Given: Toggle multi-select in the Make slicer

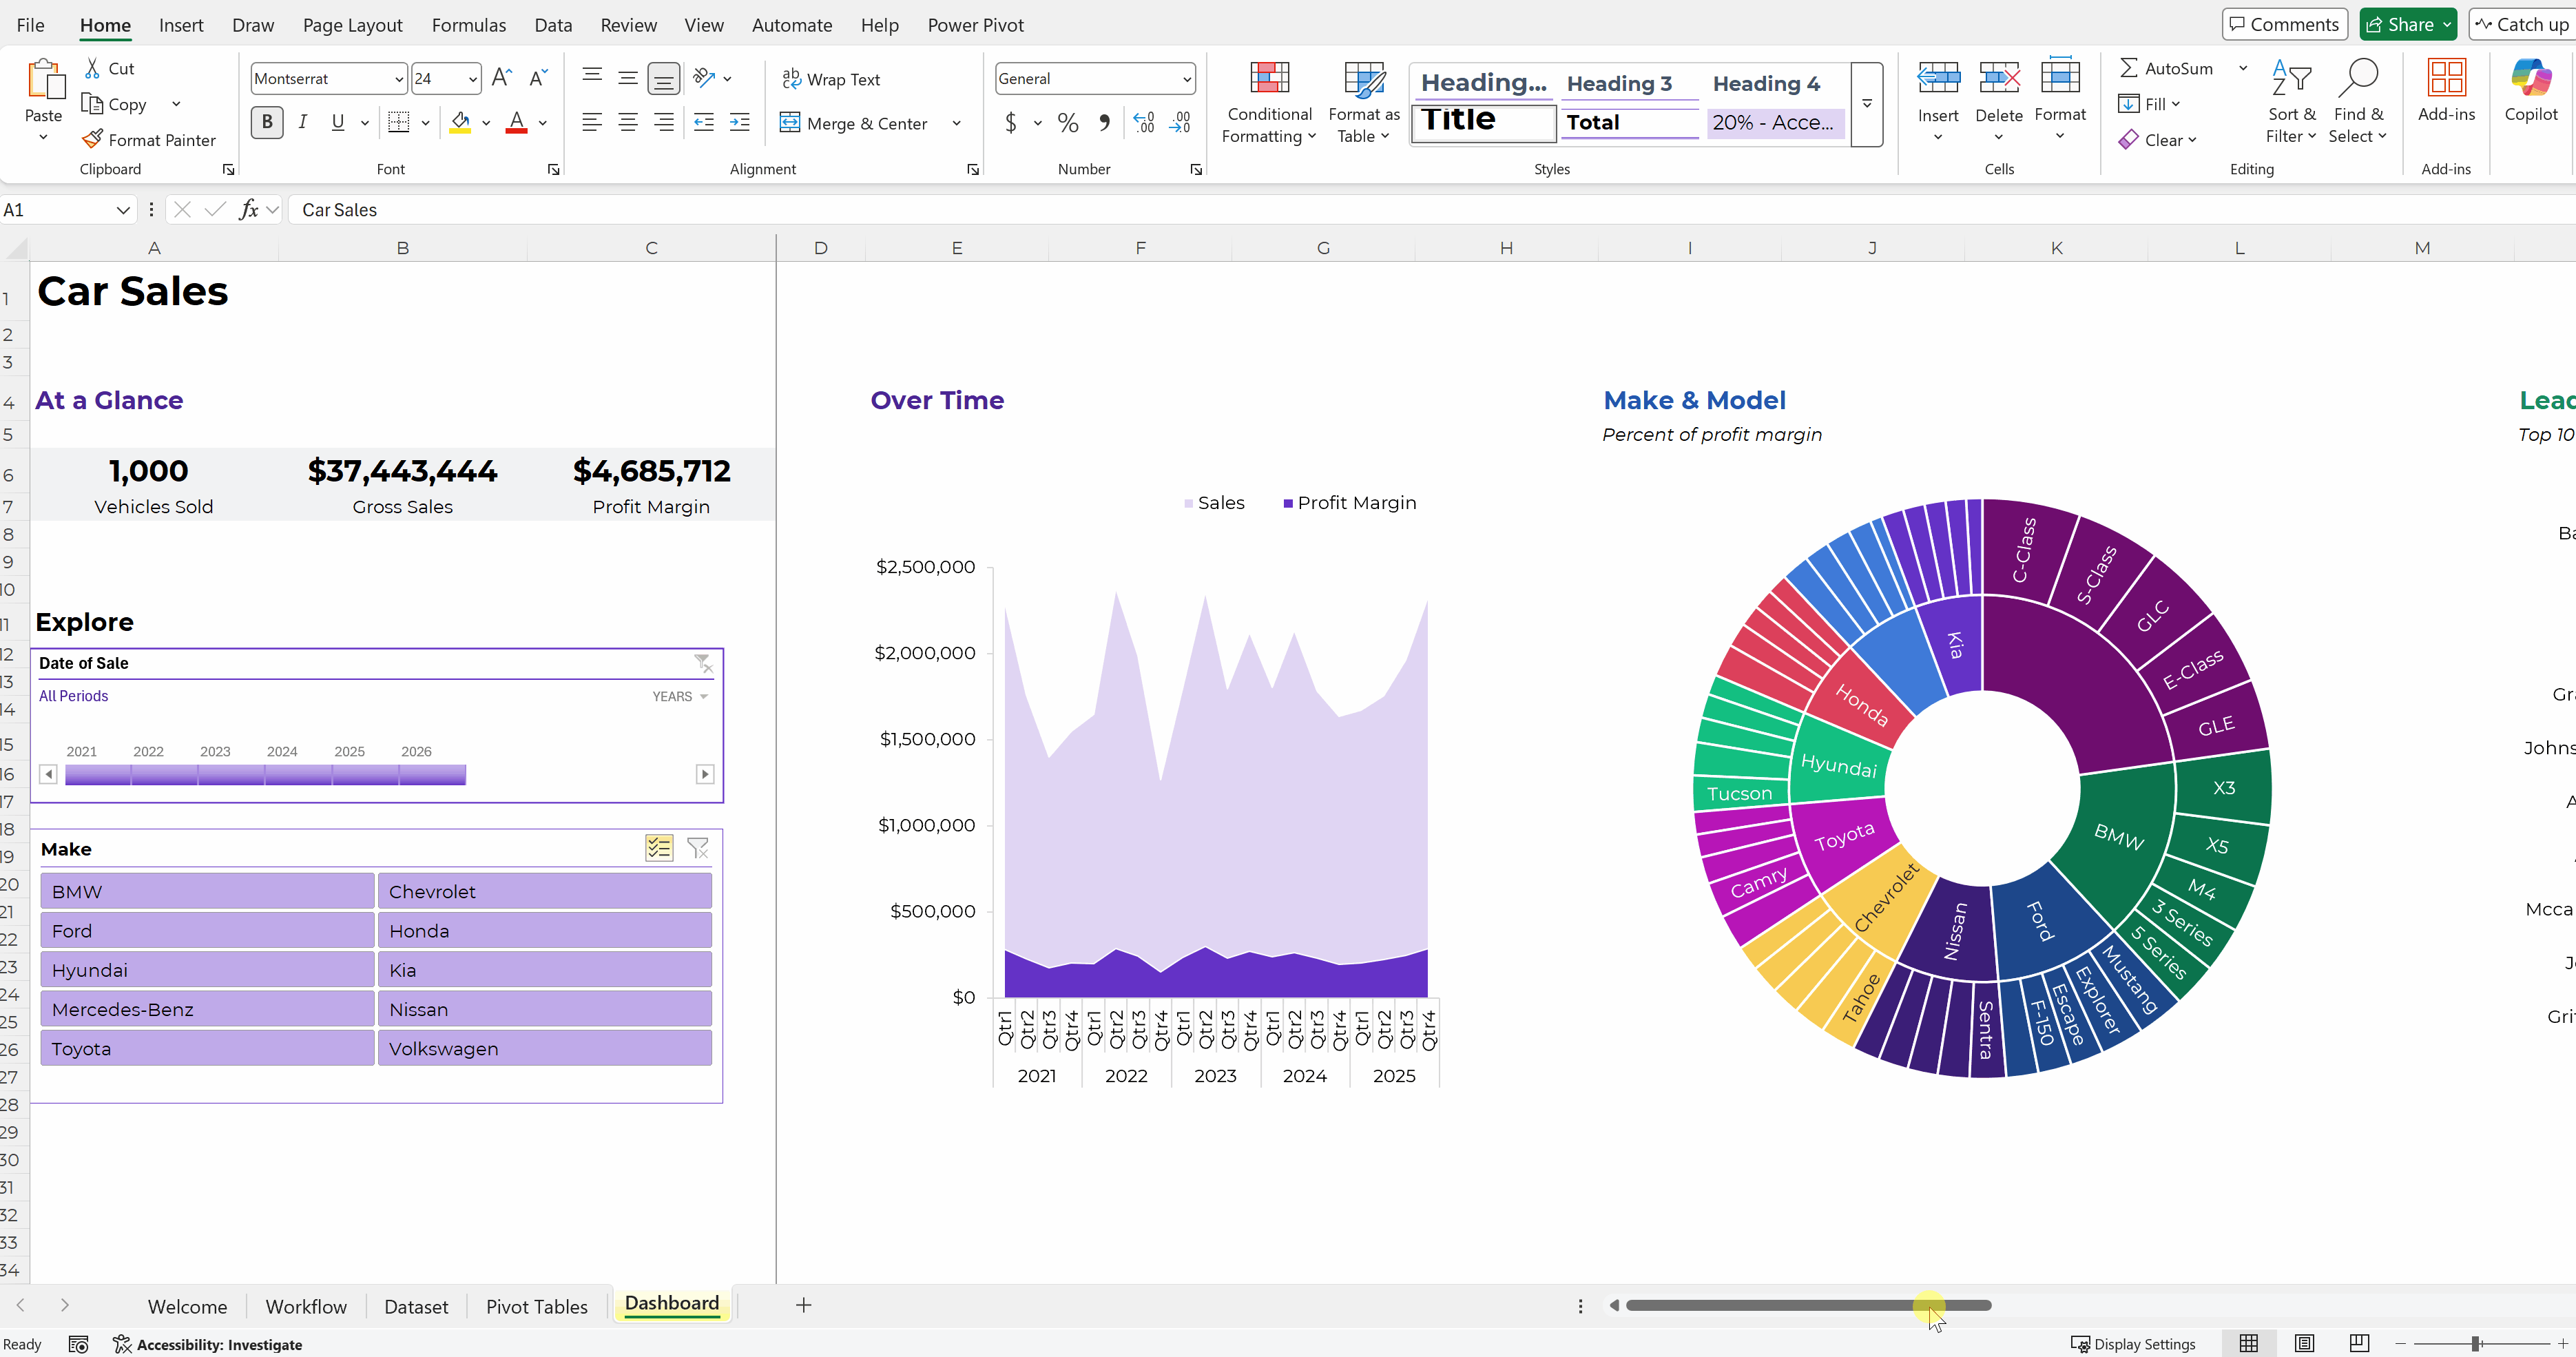Looking at the screenshot, I should (659, 849).
